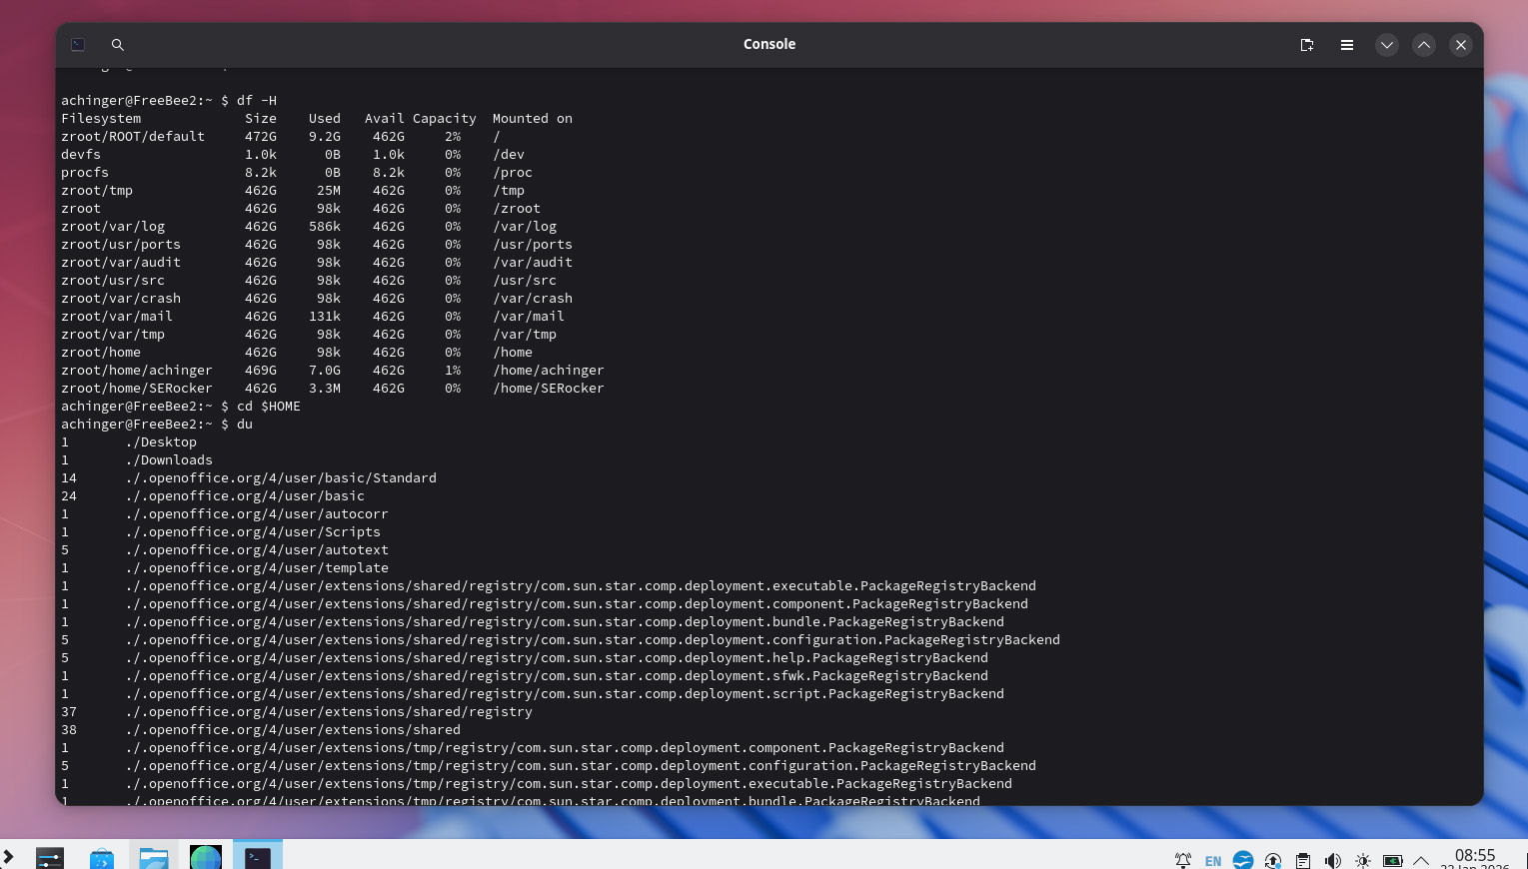Image resolution: width=1528 pixels, height=869 pixels.
Task: Click the 08:55 clock in the panel
Action: tap(1474, 857)
